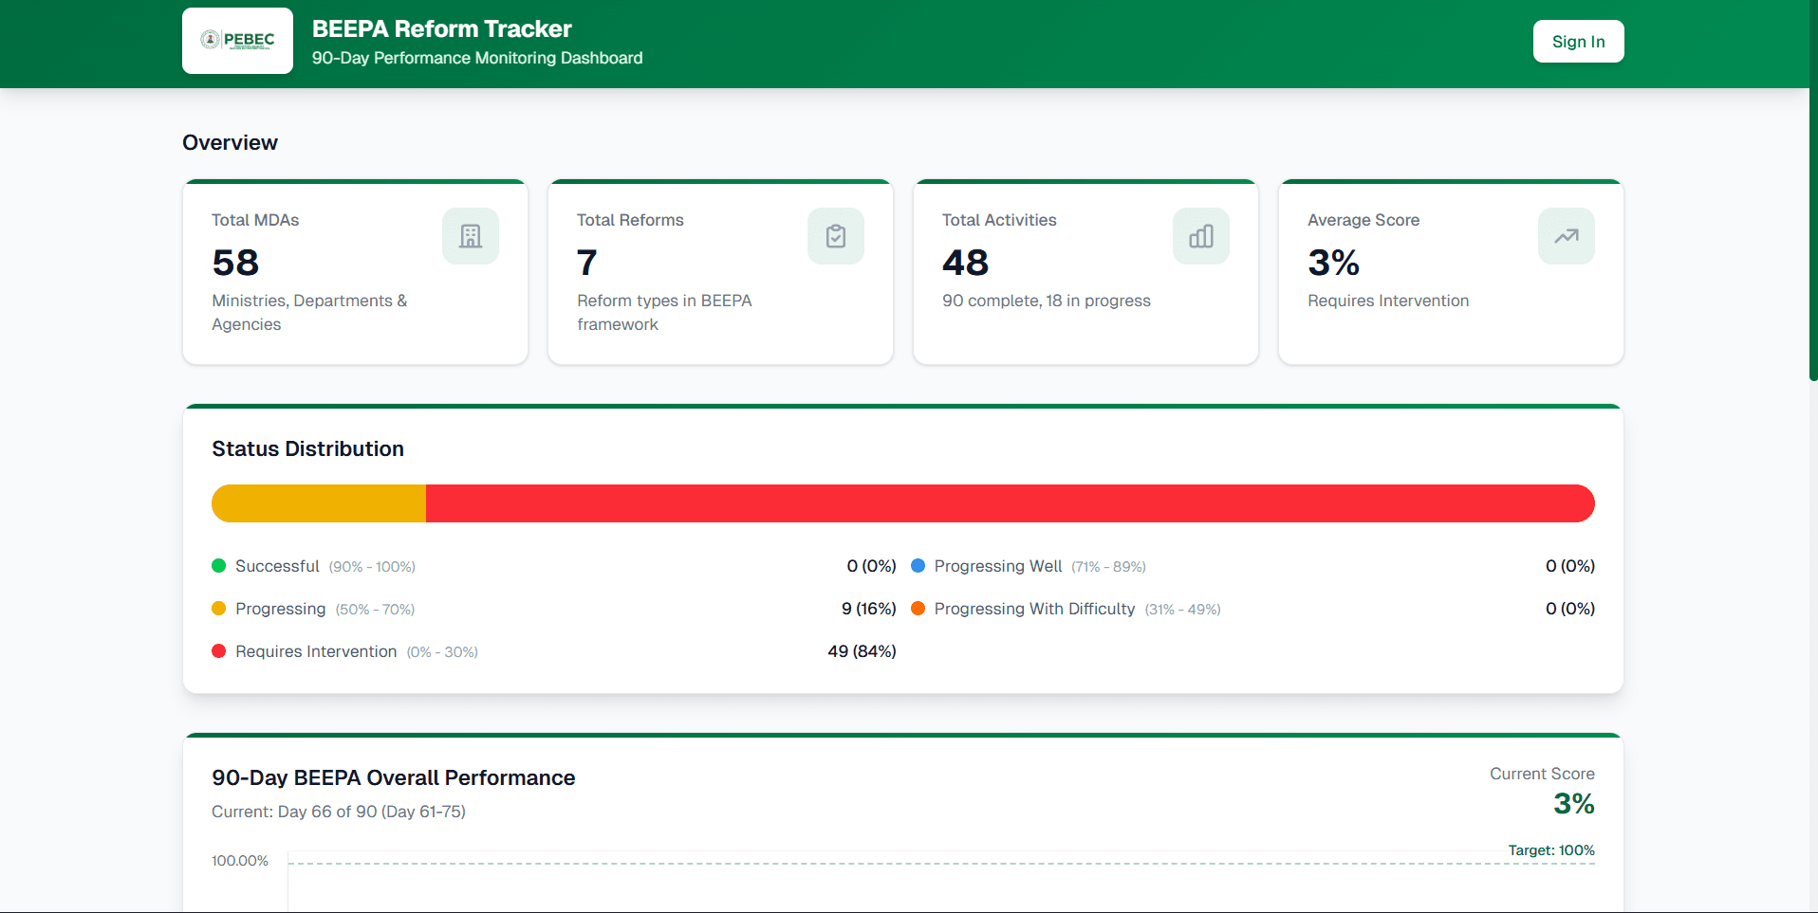This screenshot has height=913, width=1818.
Task: Click the green Successful legend dot
Action: coord(218,566)
